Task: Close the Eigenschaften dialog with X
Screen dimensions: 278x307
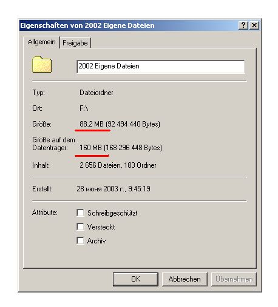Action: pos(254,25)
